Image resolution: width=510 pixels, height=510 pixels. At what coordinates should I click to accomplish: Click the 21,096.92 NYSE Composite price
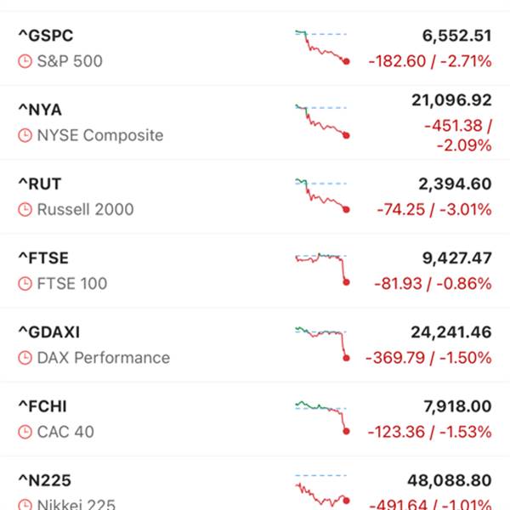450,101
